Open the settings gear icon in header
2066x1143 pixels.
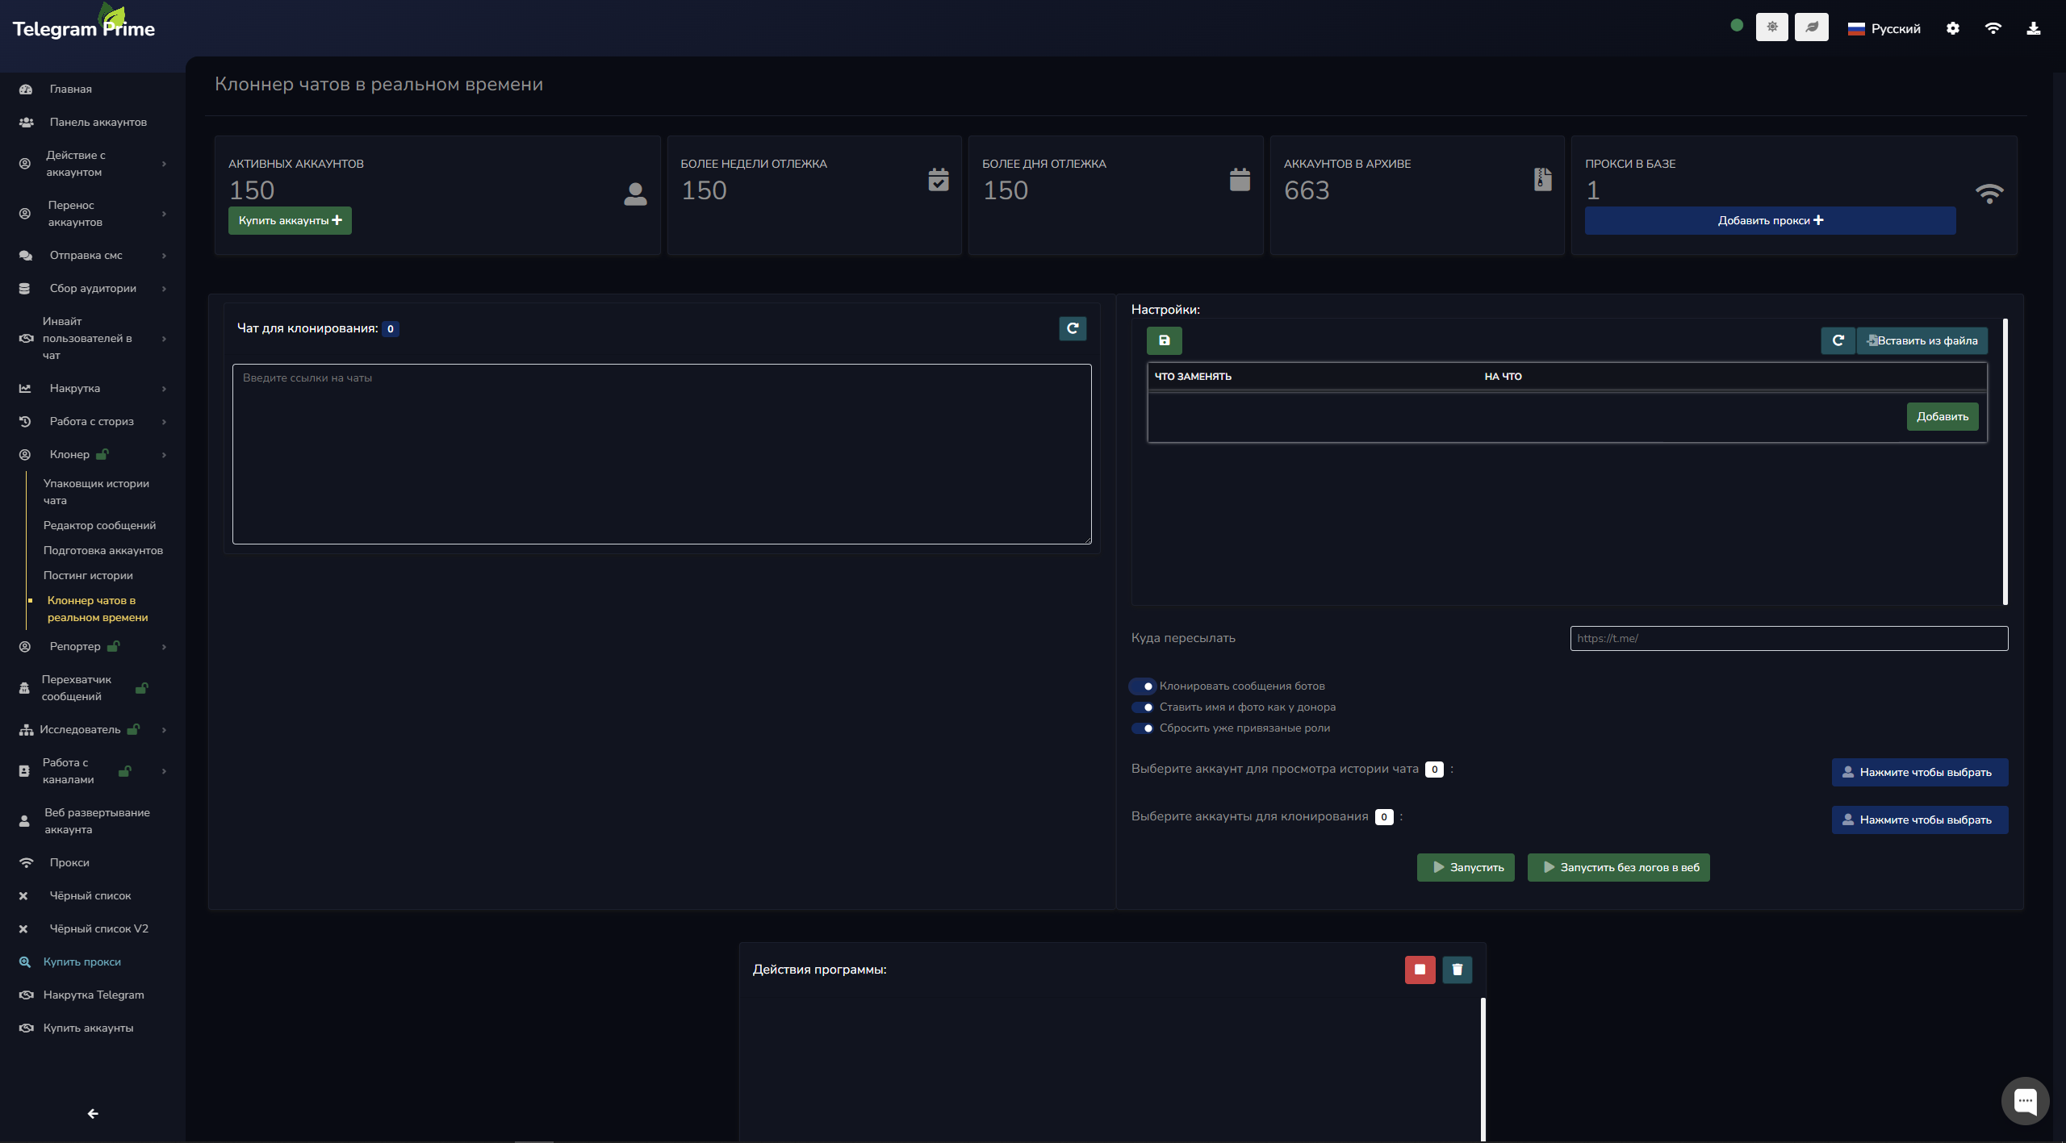tap(1952, 28)
